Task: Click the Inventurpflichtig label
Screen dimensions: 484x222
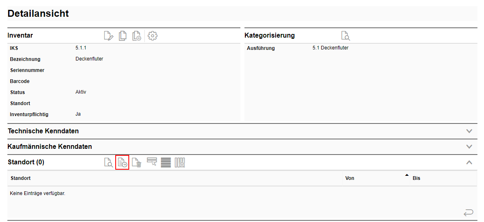Action: coord(29,114)
